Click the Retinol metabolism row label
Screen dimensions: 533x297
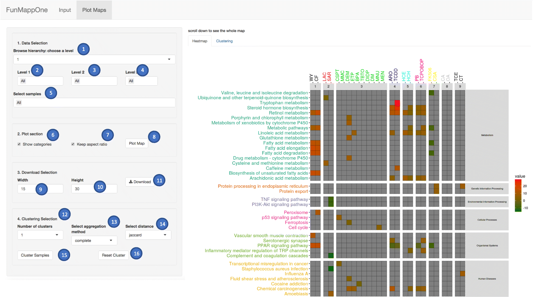288,113
